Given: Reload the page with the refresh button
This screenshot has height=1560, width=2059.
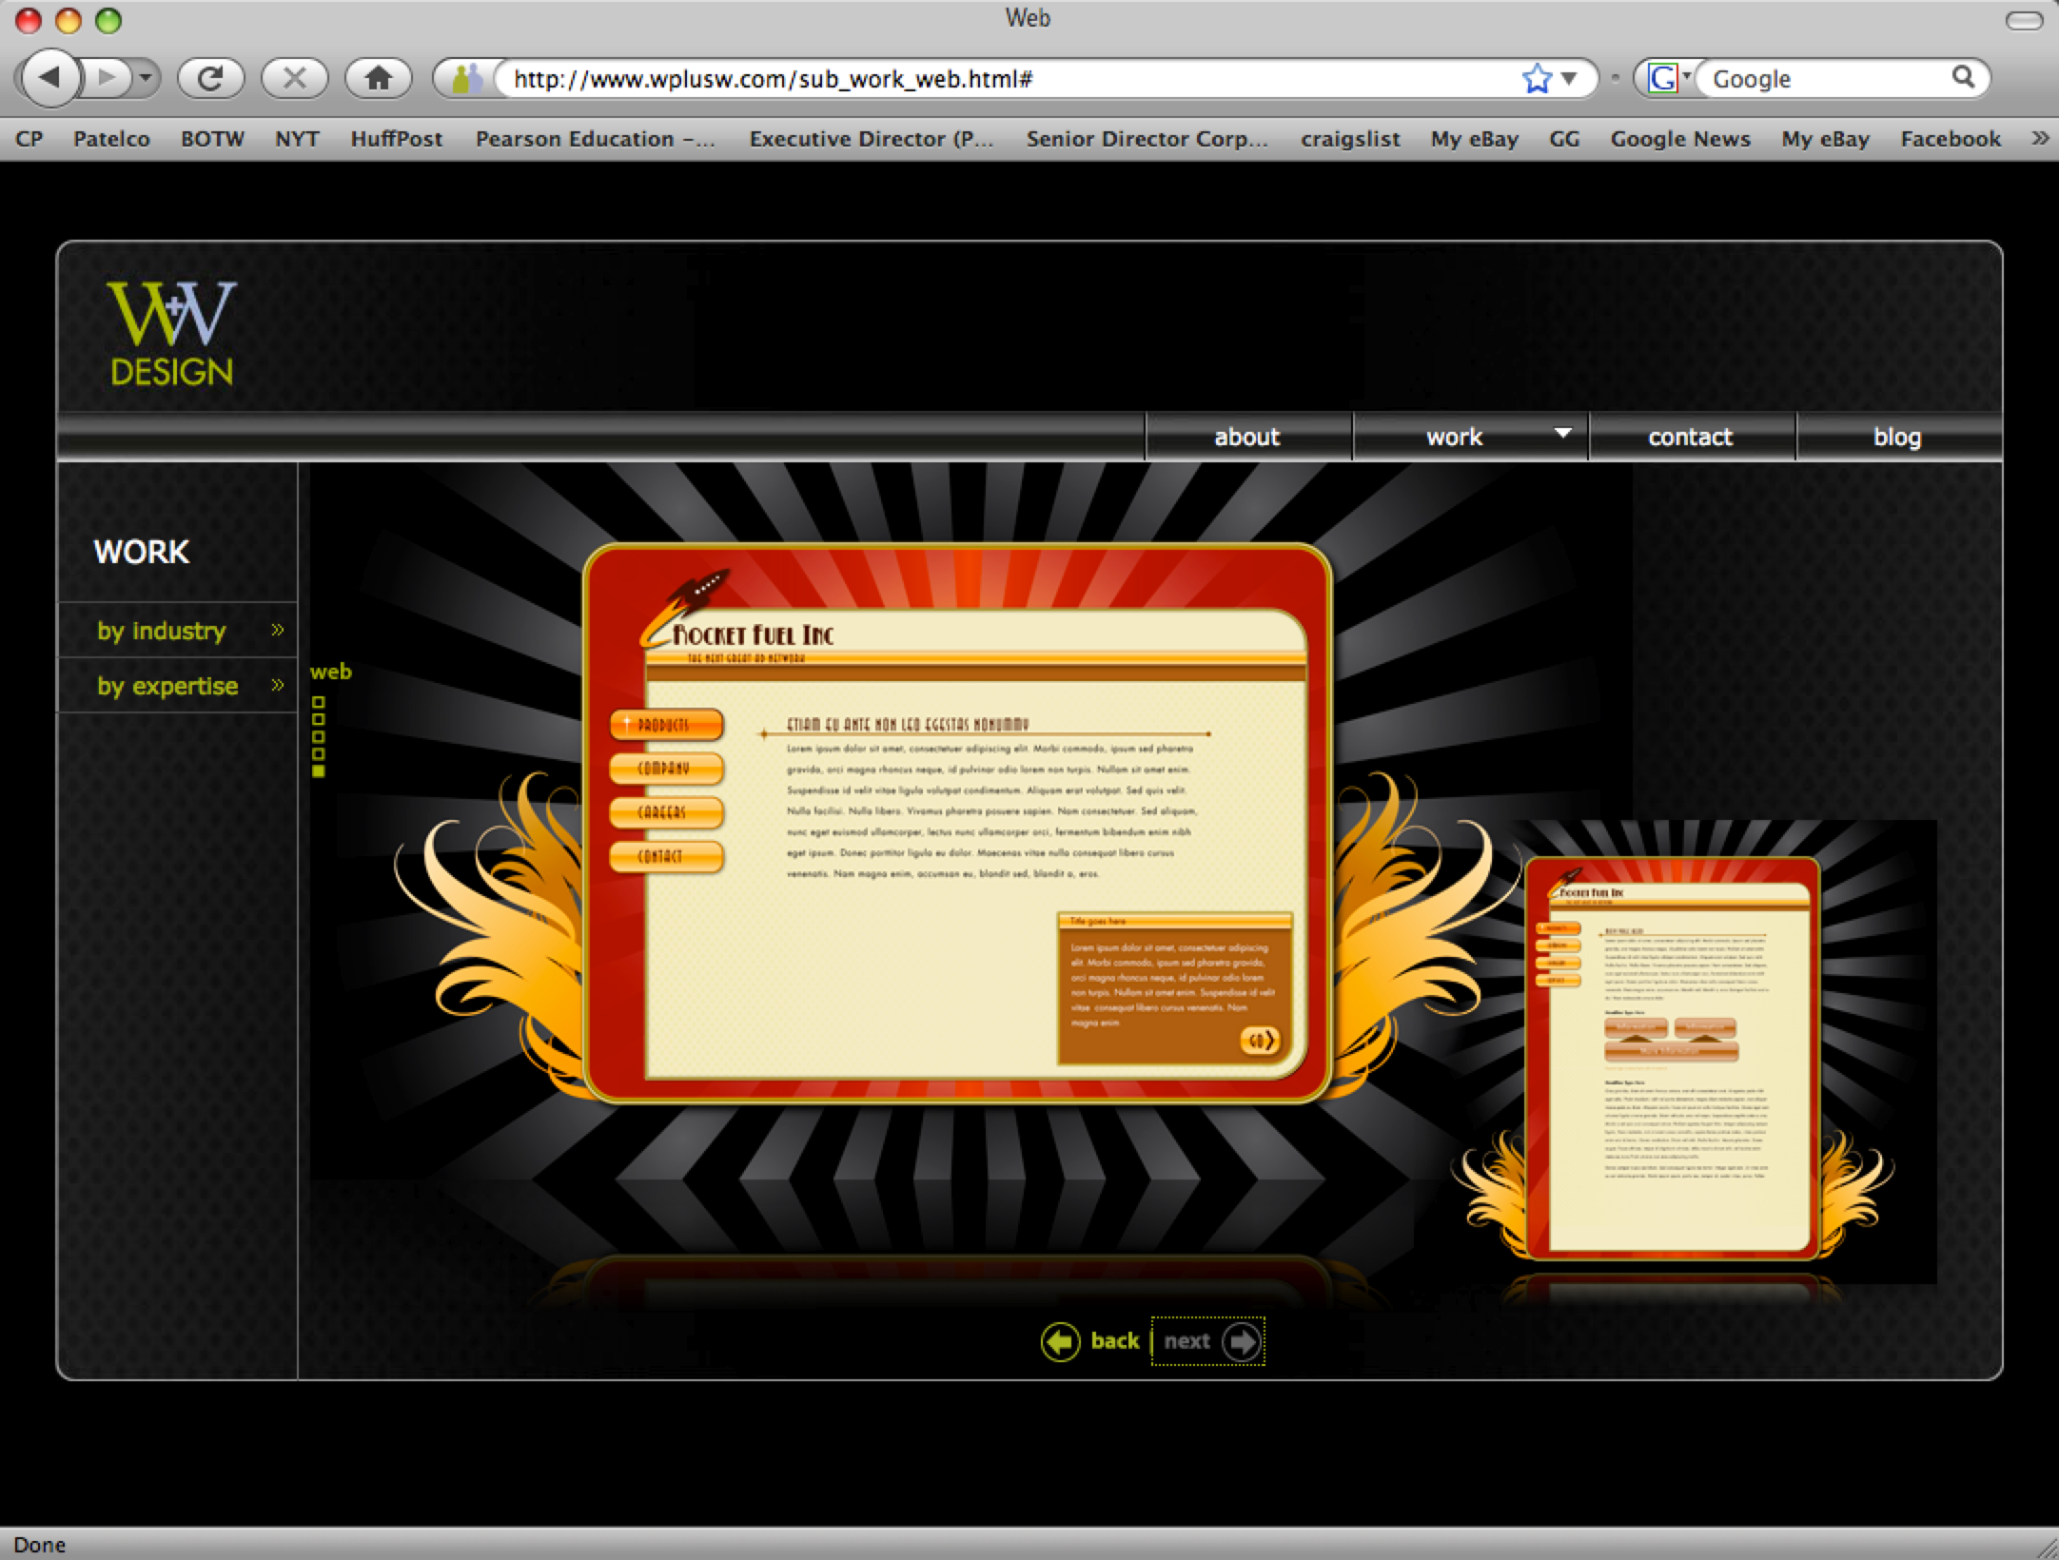Looking at the screenshot, I should coord(210,77).
